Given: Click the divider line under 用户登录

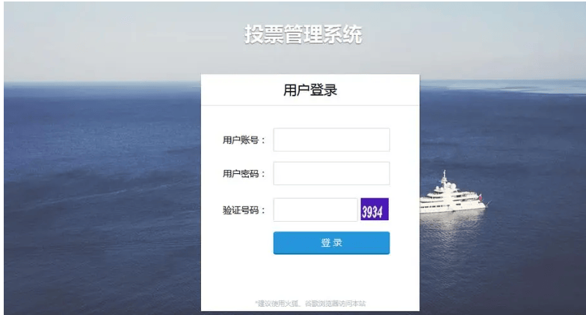Looking at the screenshot, I should point(309,106).
